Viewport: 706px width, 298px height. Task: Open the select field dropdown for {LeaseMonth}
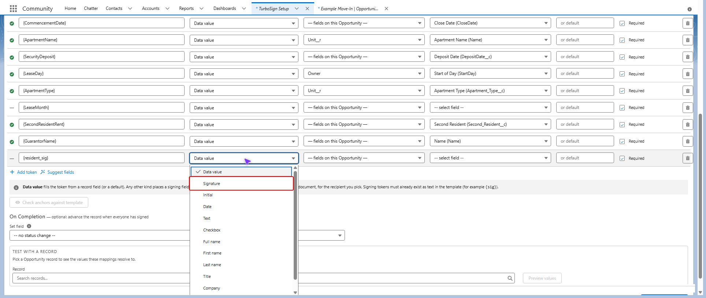[x=490, y=107]
